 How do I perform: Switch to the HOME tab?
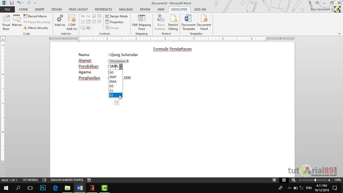click(x=24, y=9)
